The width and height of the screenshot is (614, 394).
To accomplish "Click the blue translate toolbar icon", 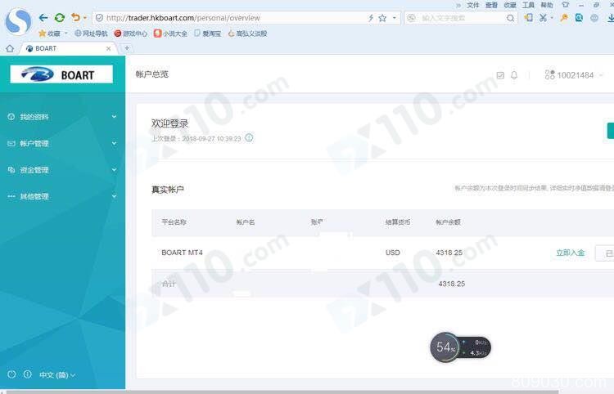I will point(579,18).
